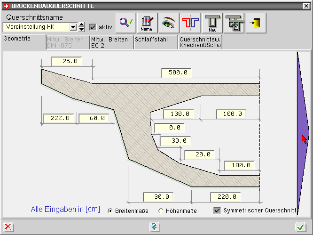Open the help question mark icon
The height and width of the screenshot is (235, 313).
153,227
